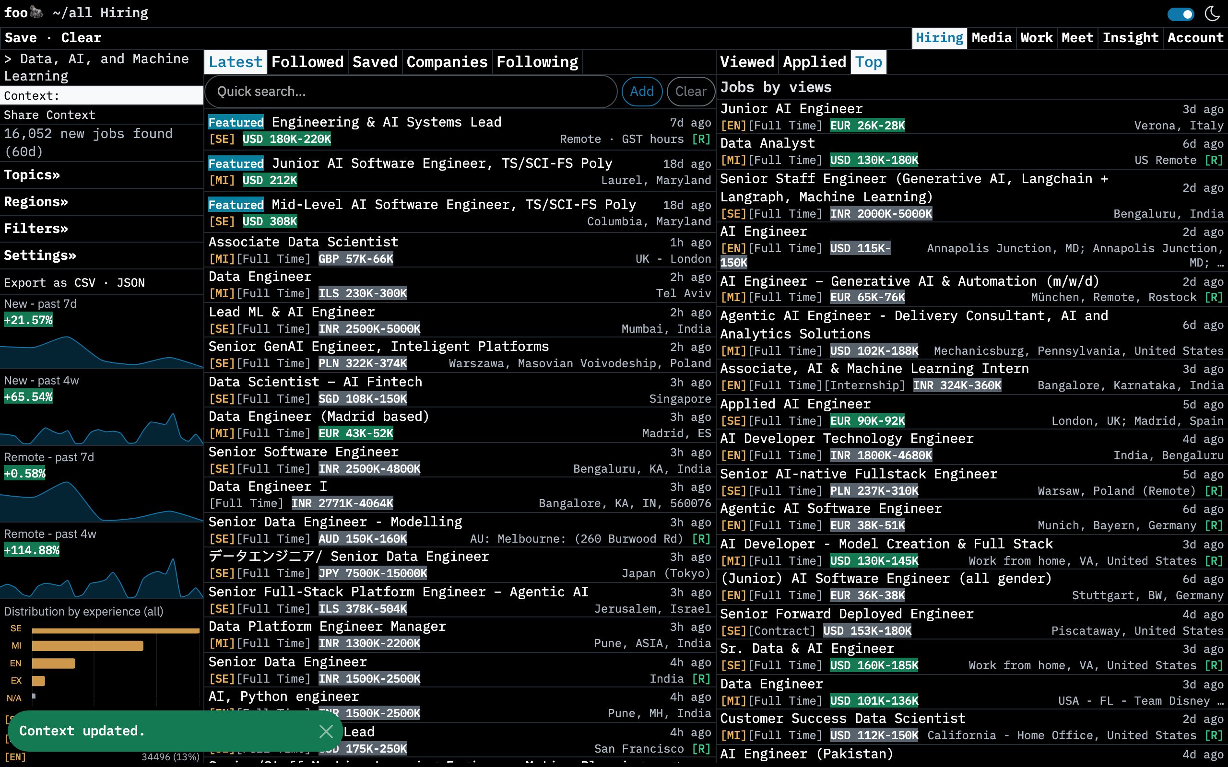The height and width of the screenshot is (767, 1228).
Task: Go to the Meet tab
Action: point(1077,38)
